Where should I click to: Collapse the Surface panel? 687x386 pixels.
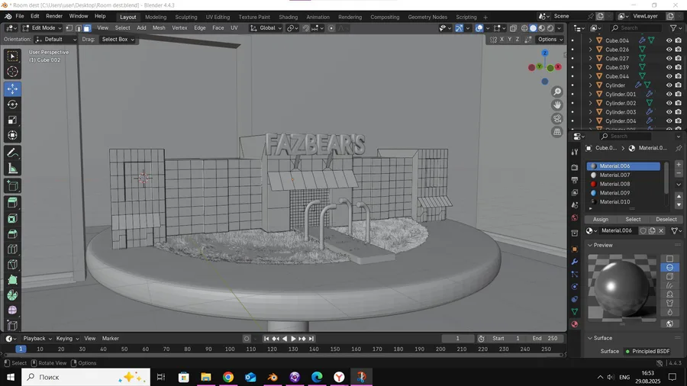(x=590, y=338)
